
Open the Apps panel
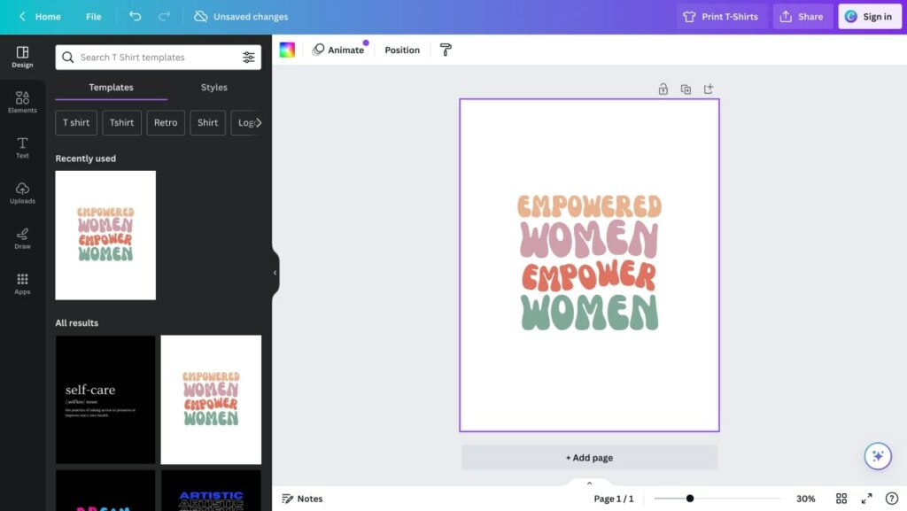click(21, 283)
